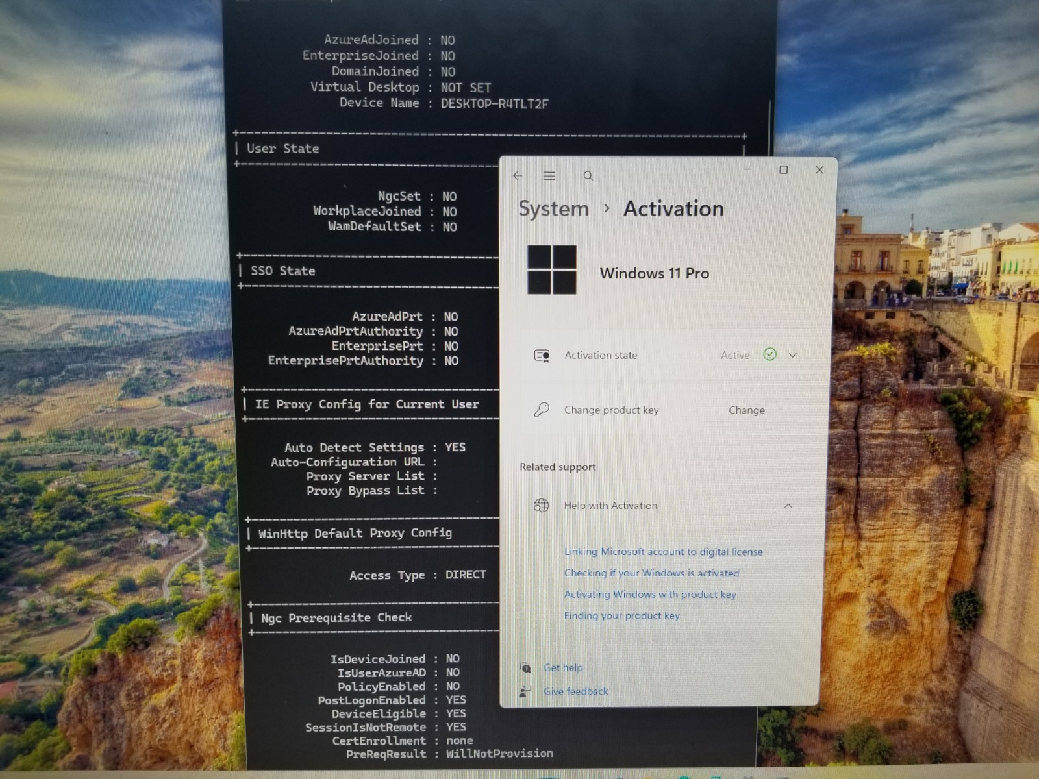This screenshot has height=779, width=1039.
Task: Open the Settings hamburger navigation menu
Action: coord(549,176)
